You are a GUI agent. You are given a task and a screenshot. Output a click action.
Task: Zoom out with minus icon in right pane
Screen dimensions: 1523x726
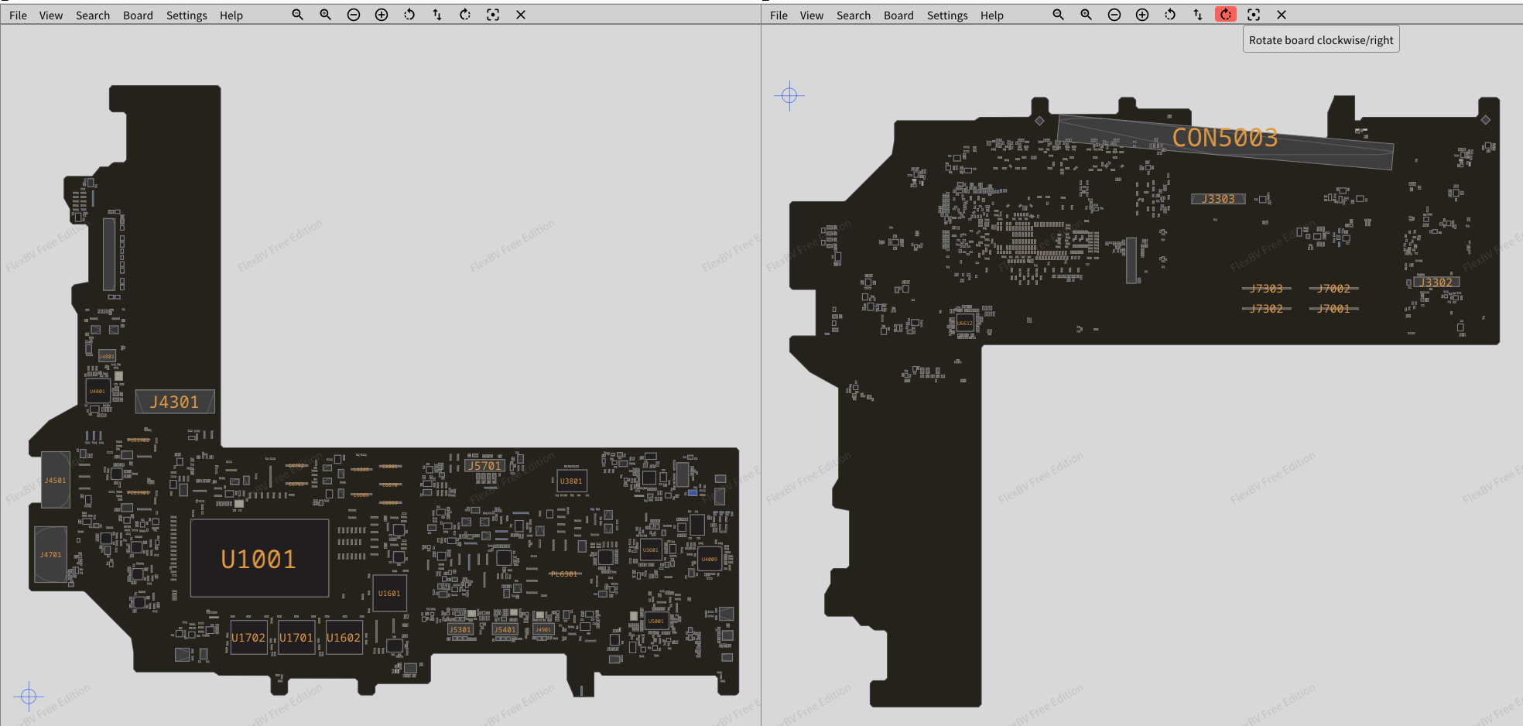click(1114, 15)
